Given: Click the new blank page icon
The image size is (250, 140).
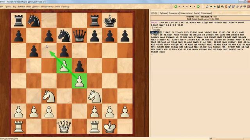Looking at the screenshot, I should (x=207, y=7).
